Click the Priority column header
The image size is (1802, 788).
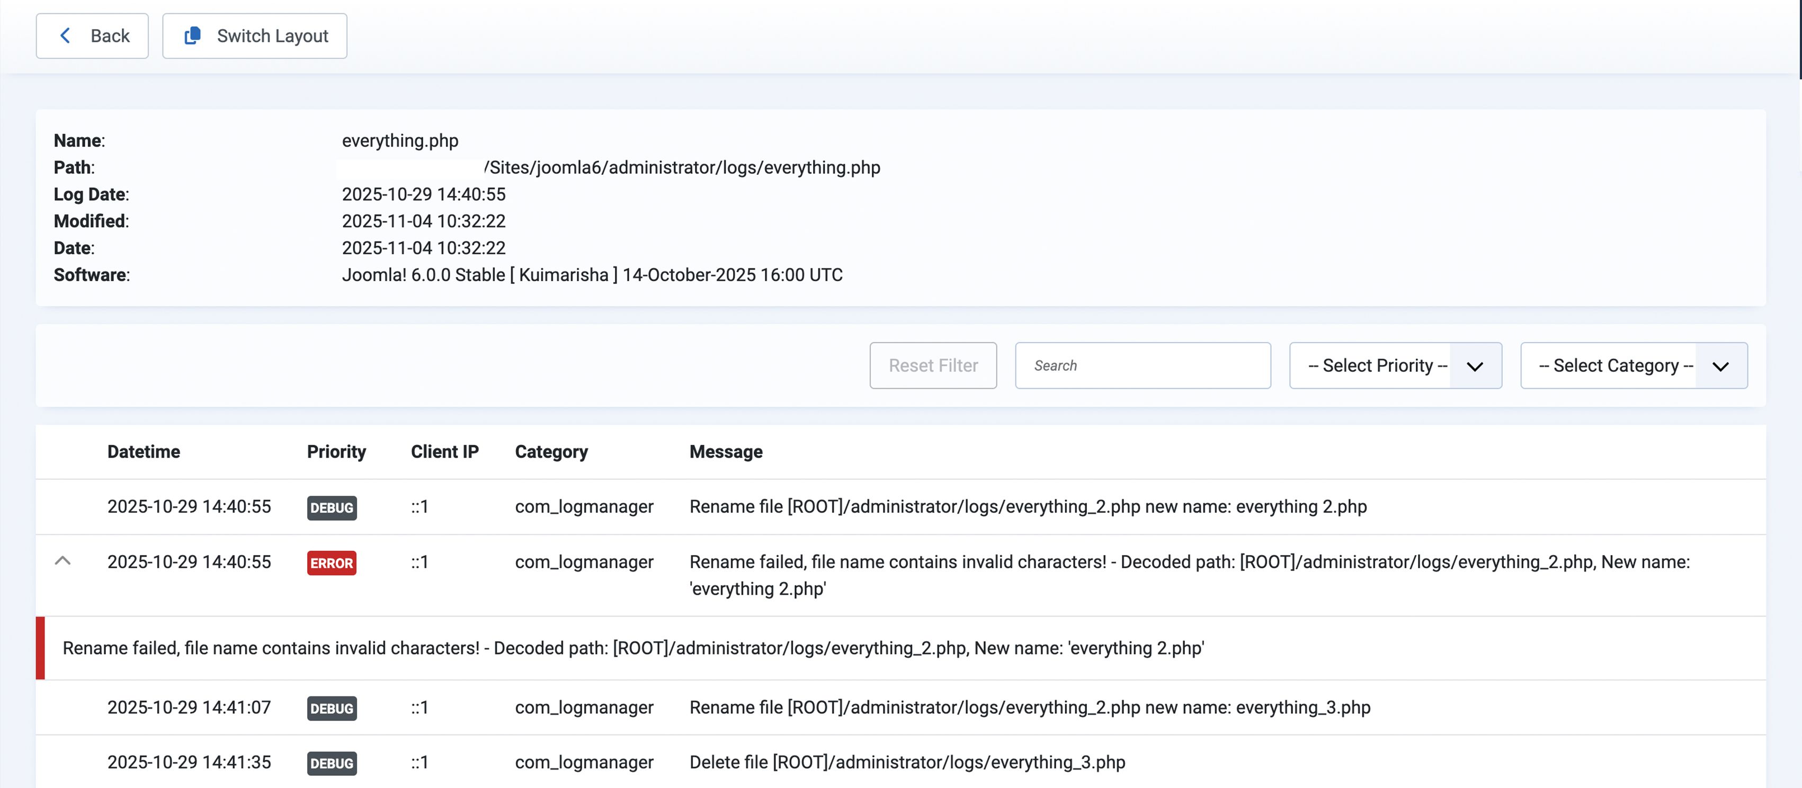(336, 452)
